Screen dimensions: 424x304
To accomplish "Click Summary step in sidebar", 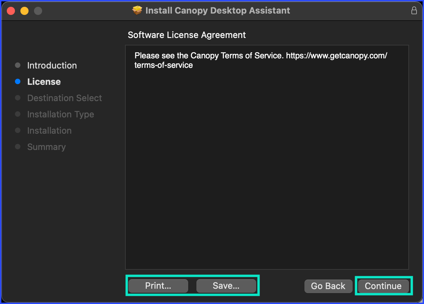I will click(x=47, y=147).
